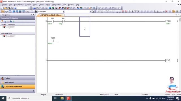Click the binoculars Find icon

[36, 12]
